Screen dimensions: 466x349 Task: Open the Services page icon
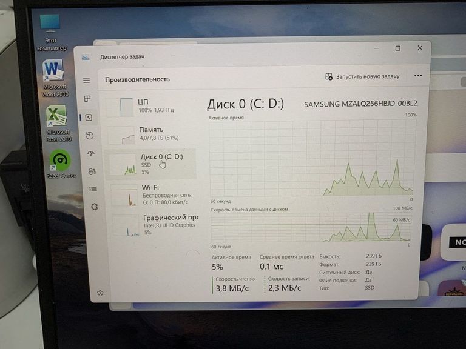click(x=95, y=207)
